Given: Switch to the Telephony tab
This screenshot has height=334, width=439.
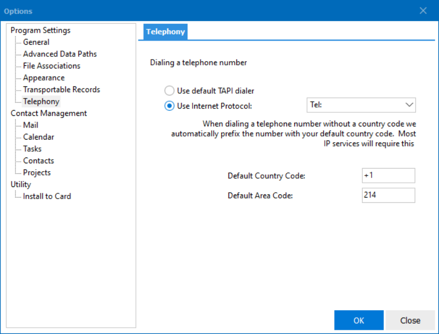Looking at the screenshot, I should pyautogui.click(x=165, y=32).
